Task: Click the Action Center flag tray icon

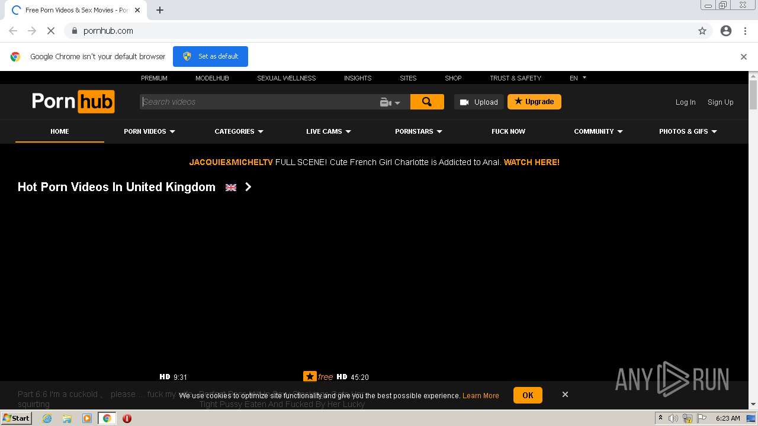Action: (x=702, y=418)
